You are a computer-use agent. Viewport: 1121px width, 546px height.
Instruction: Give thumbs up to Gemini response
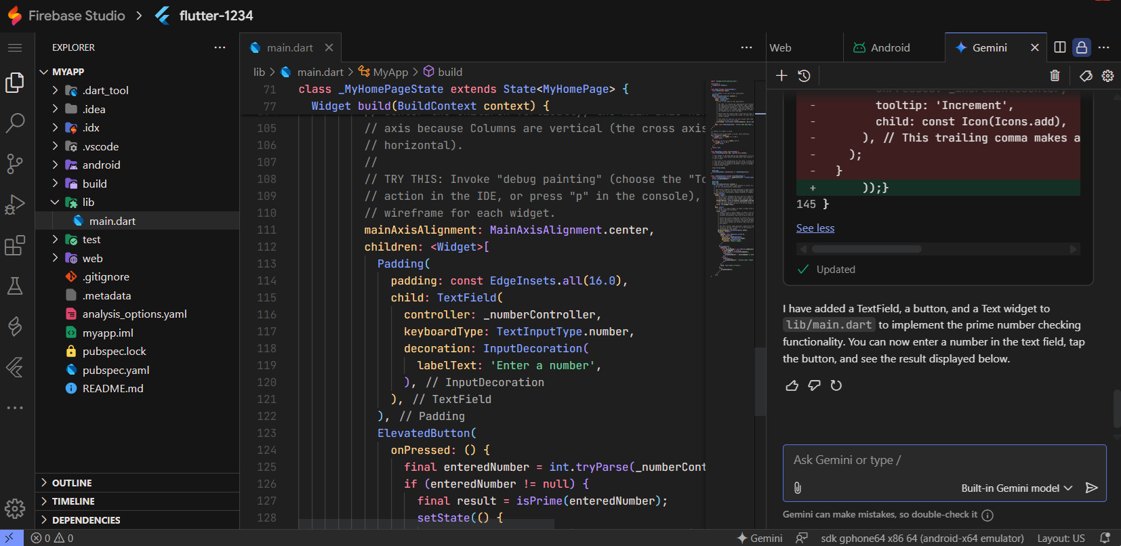[792, 385]
